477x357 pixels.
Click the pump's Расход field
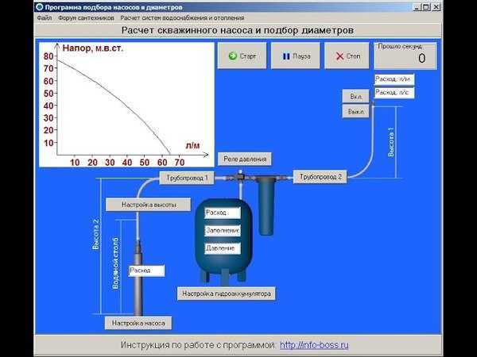[x=146, y=271]
